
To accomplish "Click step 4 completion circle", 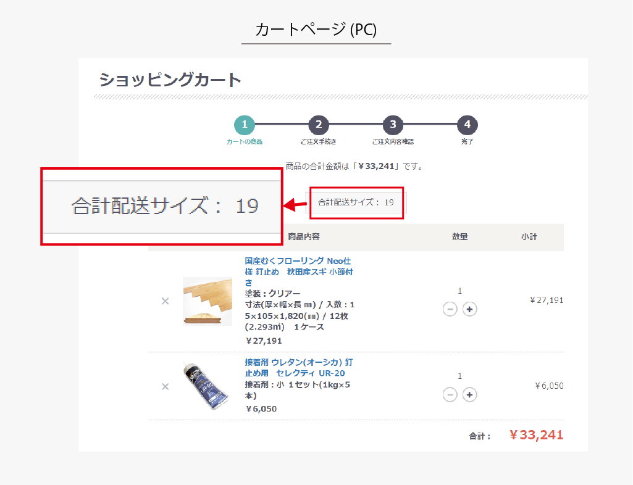I will pos(467,125).
